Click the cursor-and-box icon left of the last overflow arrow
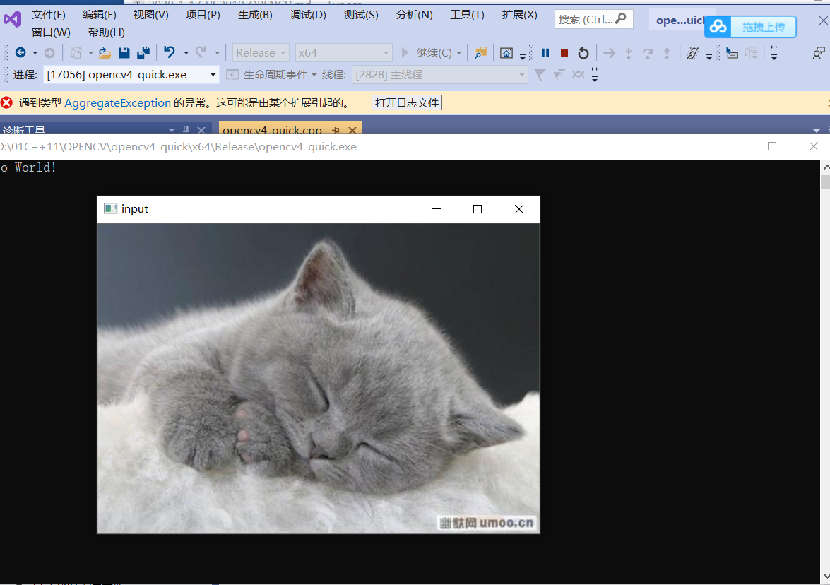Image resolution: width=830 pixels, height=585 pixels. click(732, 52)
